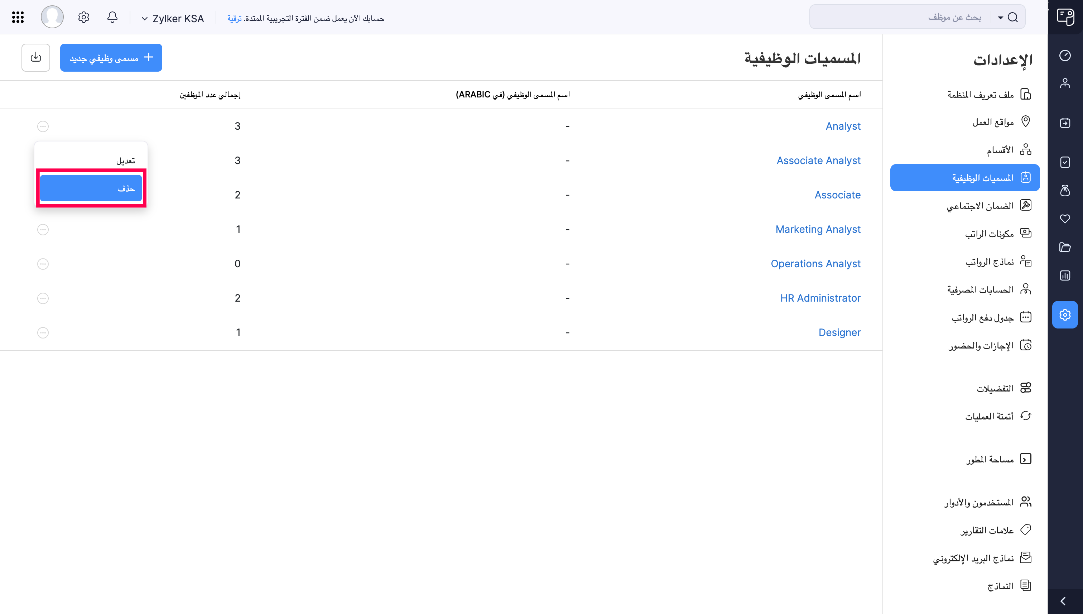Open the Employees icon in right navigation rail
The height and width of the screenshot is (614, 1083).
click(1065, 83)
